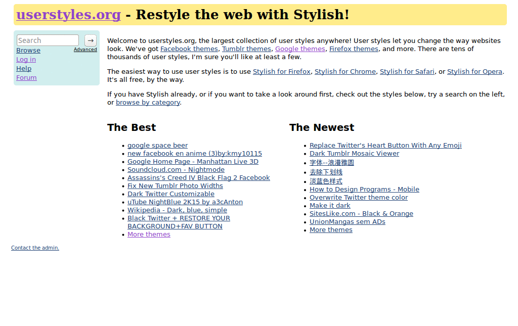The height and width of the screenshot is (326, 518).
Task: Open Dark Twitter Customizable style
Action: [171, 194]
